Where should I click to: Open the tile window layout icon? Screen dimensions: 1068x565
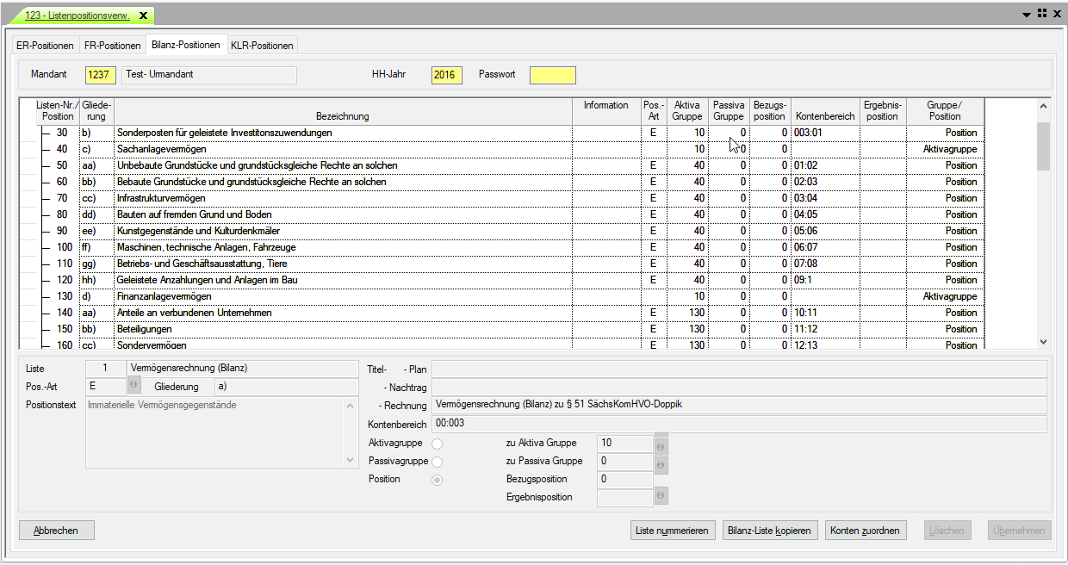tap(1042, 14)
